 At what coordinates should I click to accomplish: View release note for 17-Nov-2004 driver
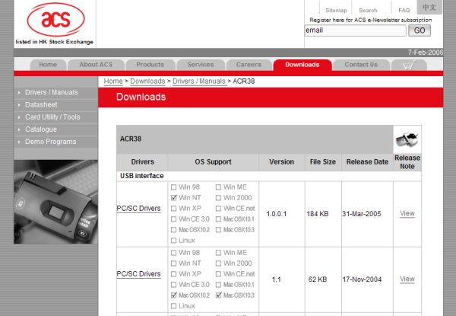click(x=407, y=279)
